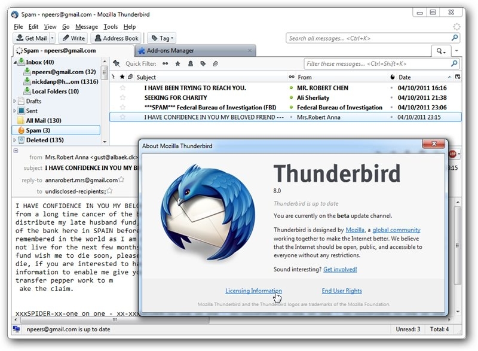The height and width of the screenshot is (351, 478).
Task: Click the thread column header icon
Action: click(x=114, y=77)
